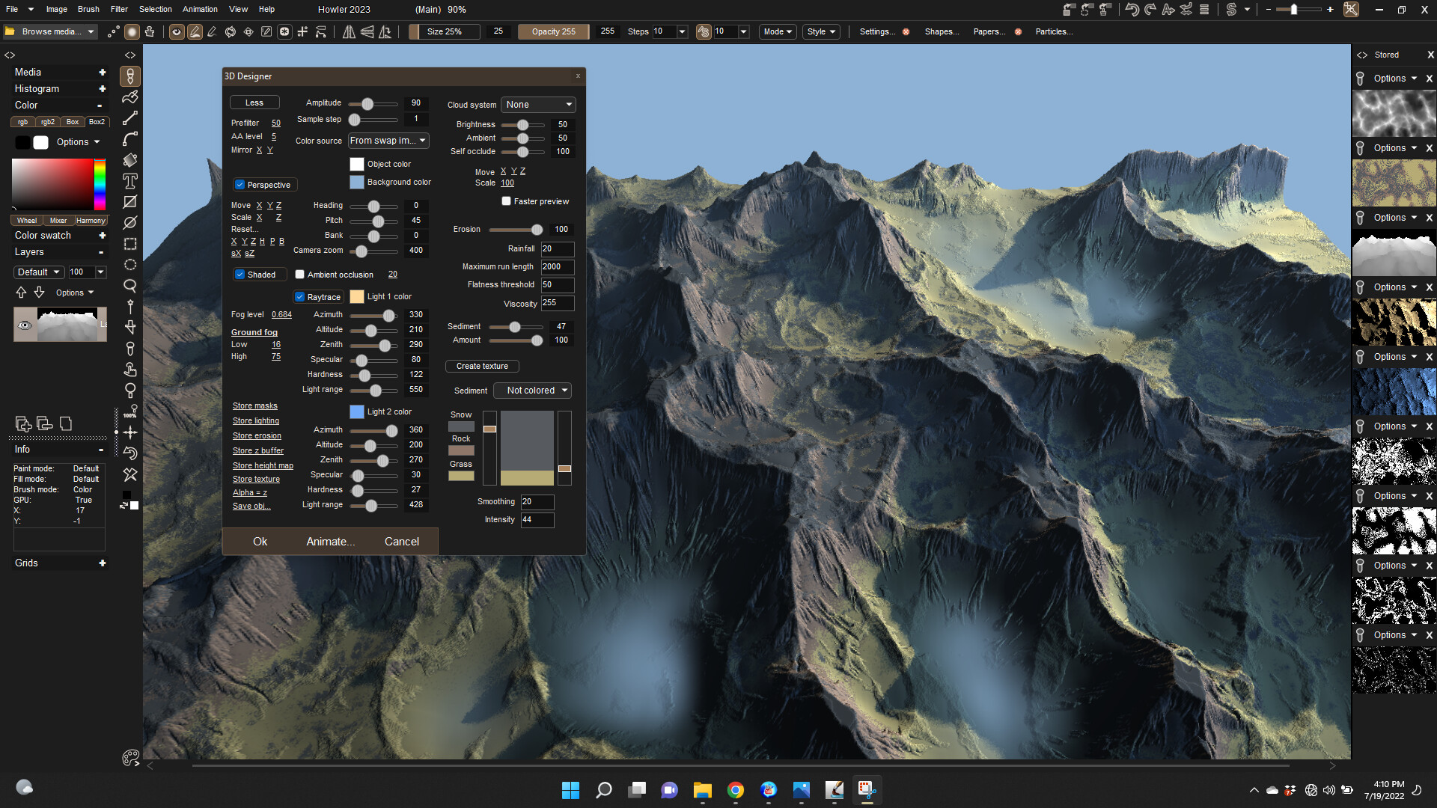This screenshot has height=808, width=1437.
Task: Switch to the Box2 tab in the Color panel
Action: pyautogui.click(x=97, y=121)
